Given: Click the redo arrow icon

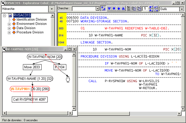Looking at the screenshot, I should 156,10.
